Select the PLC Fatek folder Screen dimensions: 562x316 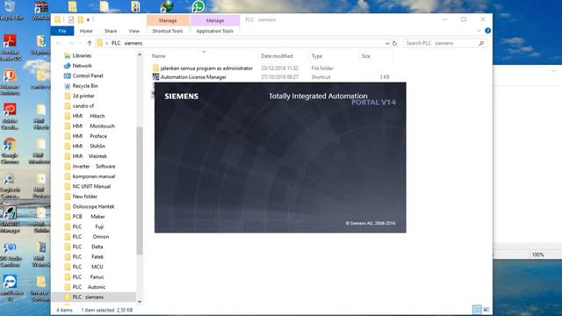point(88,256)
